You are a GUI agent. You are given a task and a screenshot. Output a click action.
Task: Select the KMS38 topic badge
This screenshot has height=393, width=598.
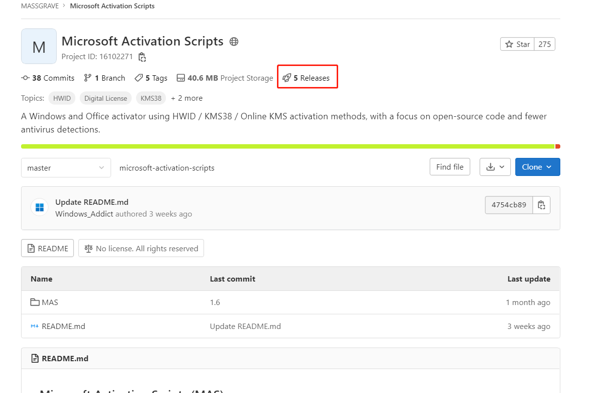point(151,98)
